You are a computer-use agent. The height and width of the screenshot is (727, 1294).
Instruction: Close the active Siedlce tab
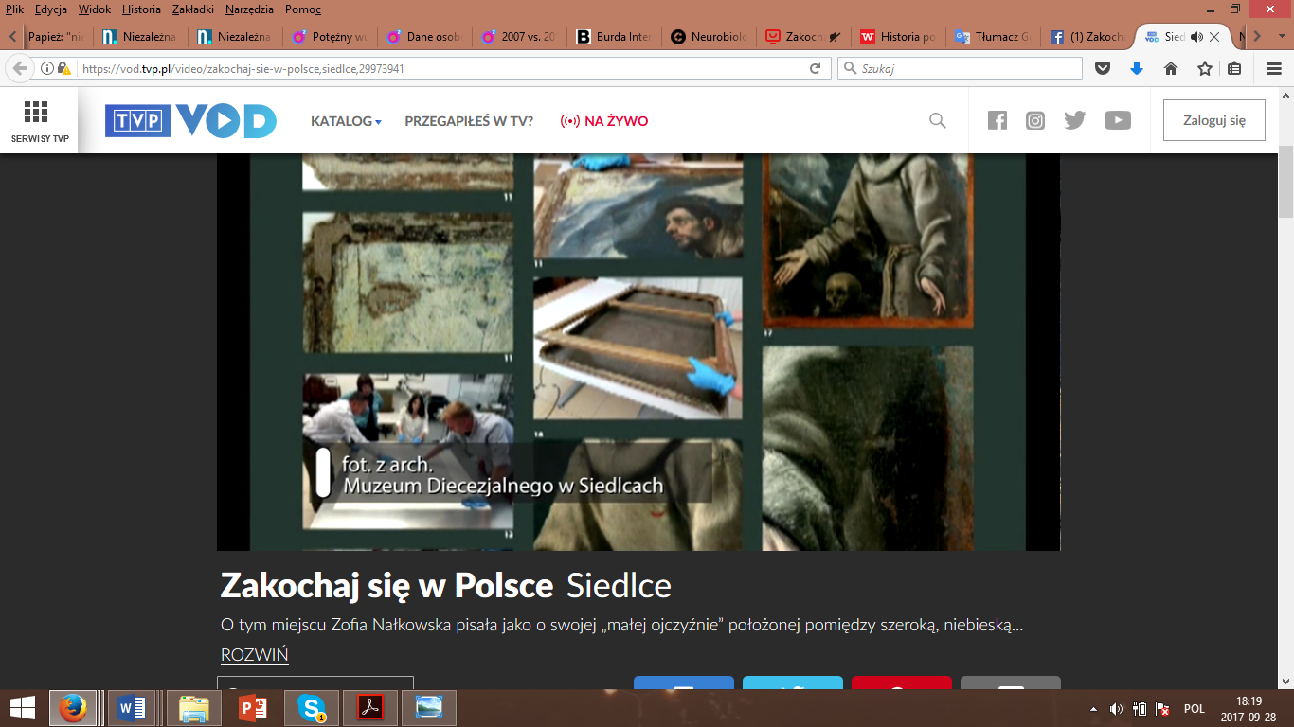[1214, 37]
